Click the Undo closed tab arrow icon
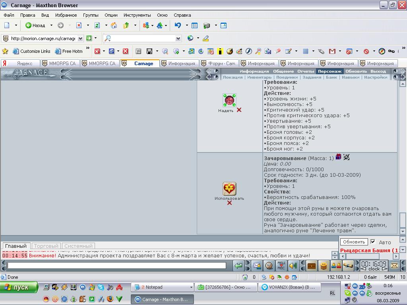This screenshot has height=305, width=407. pos(178,25)
